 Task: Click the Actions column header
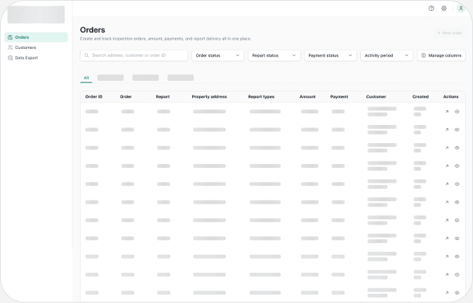(450, 96)
